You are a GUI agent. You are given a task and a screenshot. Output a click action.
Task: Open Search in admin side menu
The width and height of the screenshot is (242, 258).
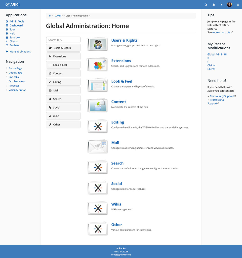(x=63, y=99)
